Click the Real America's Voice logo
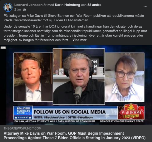This screenshot has height=142, width=152. point(23,113)
